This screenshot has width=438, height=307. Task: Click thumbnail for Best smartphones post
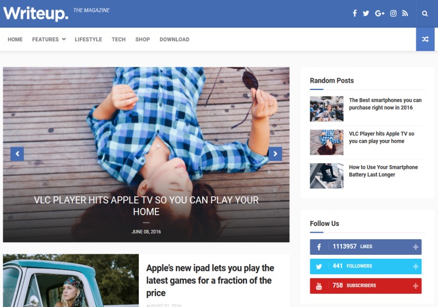point(326,109)
